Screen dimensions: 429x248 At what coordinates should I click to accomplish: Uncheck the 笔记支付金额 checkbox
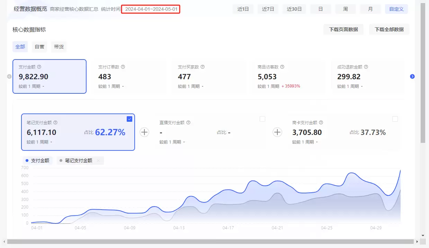click(x=129, y=119)
